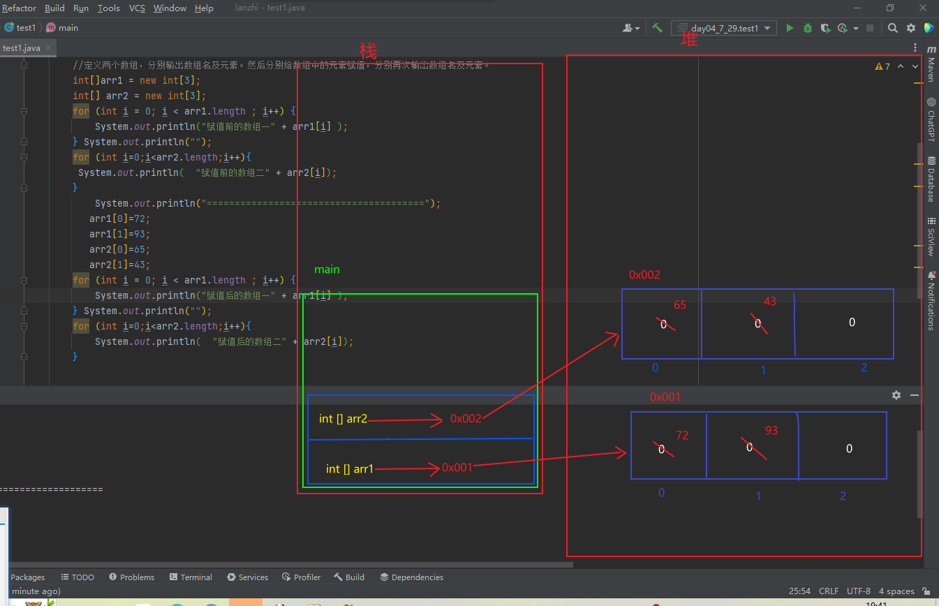Screen dimensions: 939x606
Task: Click the Profile run clock icon
Action: pyautogui.click(x=843, y=28)
